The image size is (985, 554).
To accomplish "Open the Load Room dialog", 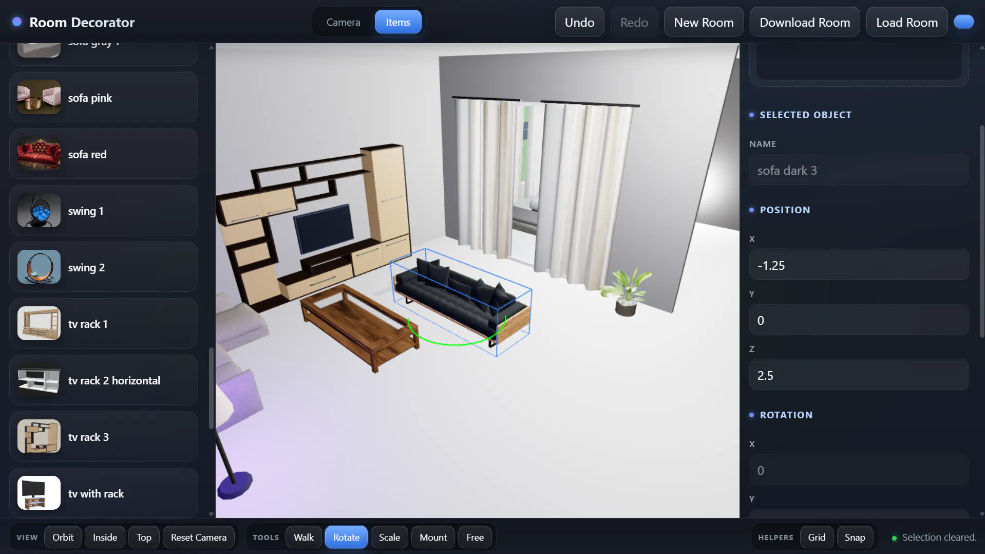I will coord(907,22).
